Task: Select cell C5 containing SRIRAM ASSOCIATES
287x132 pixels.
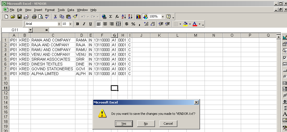Action: (x=53, y=59)
